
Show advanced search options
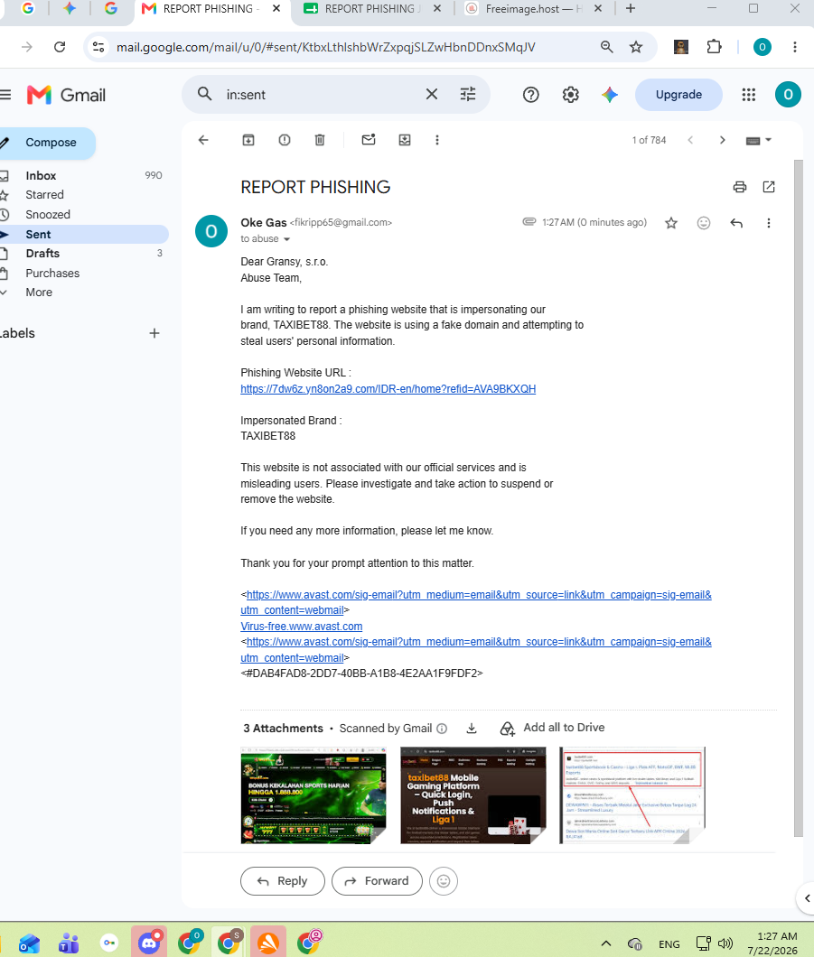coord(468,94)
